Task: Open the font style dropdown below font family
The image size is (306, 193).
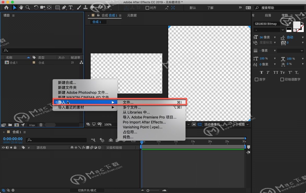Action: tap(282, 30)
